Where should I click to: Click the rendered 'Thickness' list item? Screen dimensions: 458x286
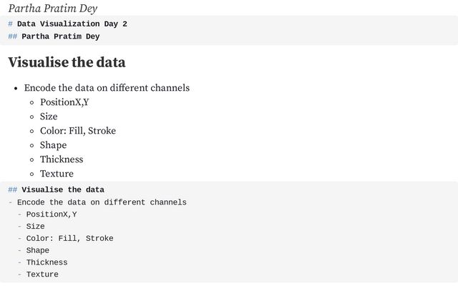click(62, 159)
